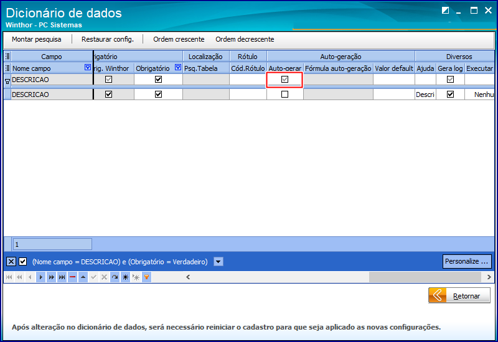This screenshot has height=342, width=498.
Task: Refresh data with curved arrow icon
Action: click(x=115, y=277)
